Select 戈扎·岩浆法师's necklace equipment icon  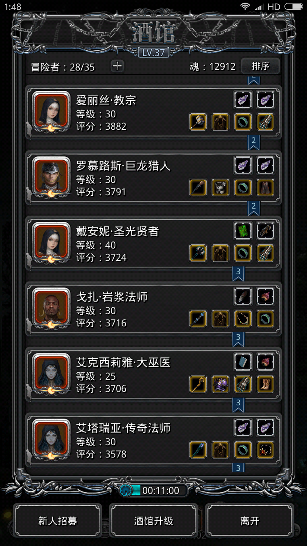tap(243, 318)
